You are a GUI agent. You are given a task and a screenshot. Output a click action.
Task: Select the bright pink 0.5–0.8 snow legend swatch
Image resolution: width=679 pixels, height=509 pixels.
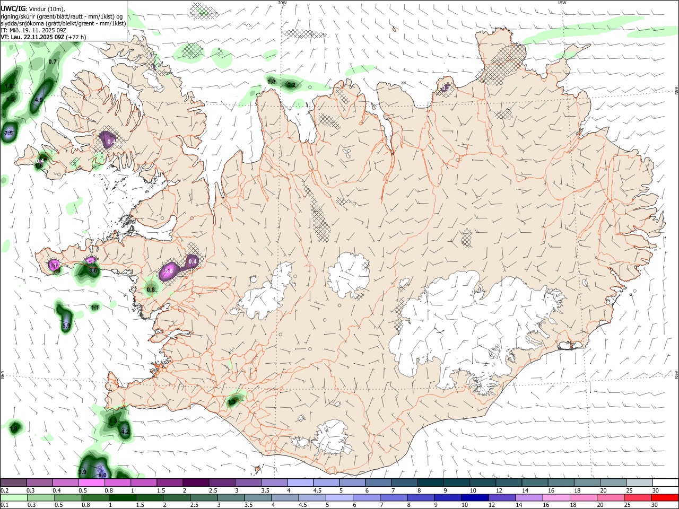(x=92, y=482)
